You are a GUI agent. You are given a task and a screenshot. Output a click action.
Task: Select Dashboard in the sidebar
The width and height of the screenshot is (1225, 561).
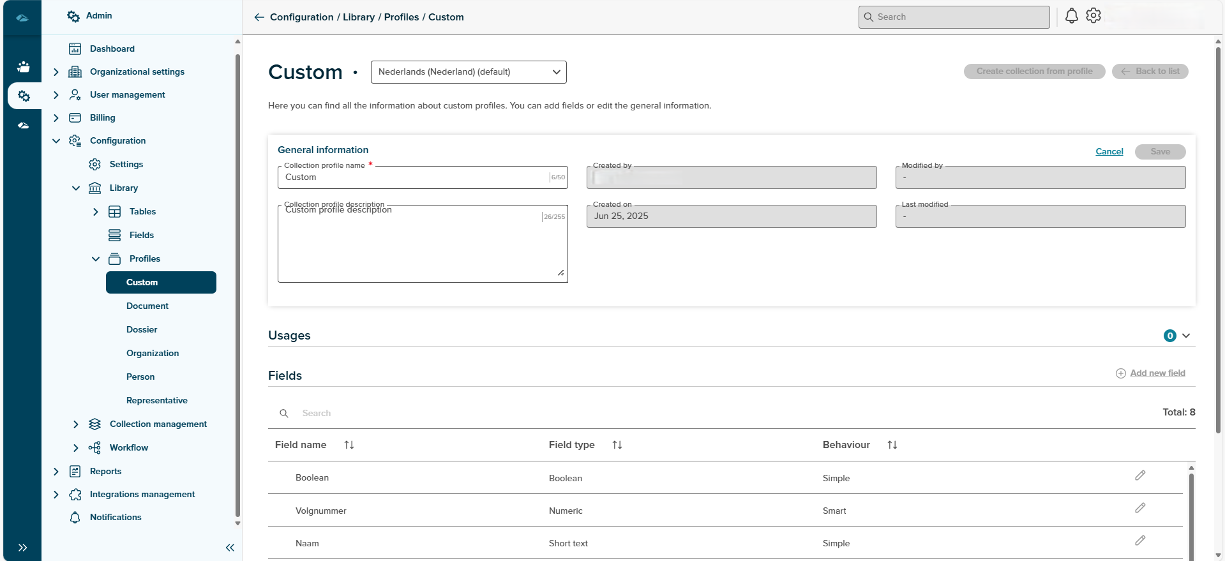click(x=112, y=49)
